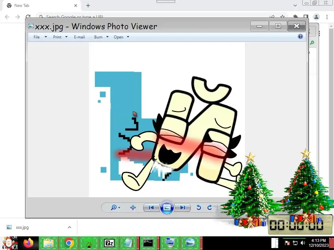Expand the Burn dropdown arrow
334x250 pixels.
click(x=107, y=37)
